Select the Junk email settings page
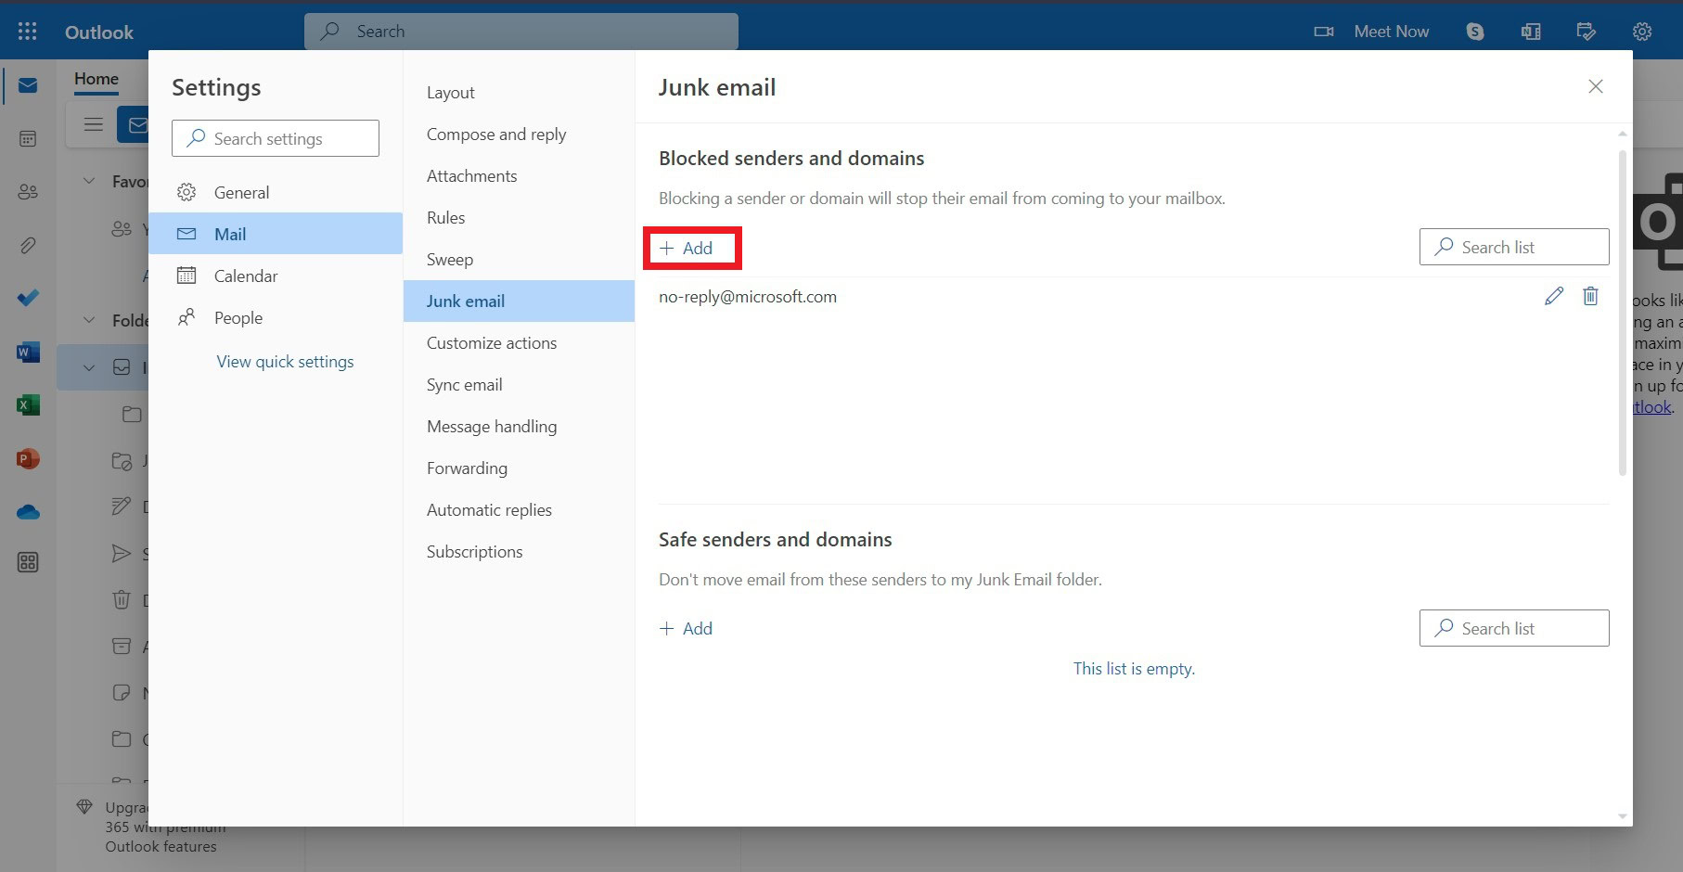 pyautogui.click(x=519, y=301)
